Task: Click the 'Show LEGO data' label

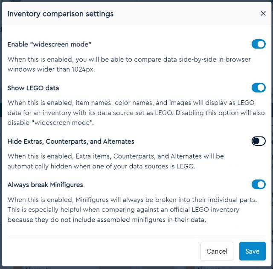Action: click(x=33, y=88)
